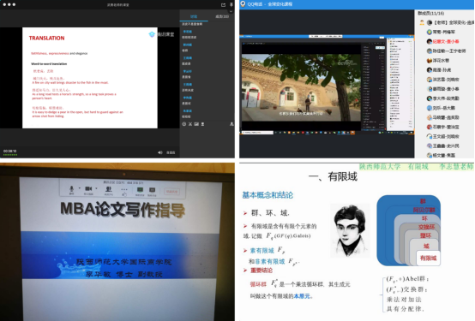Click the green progress bar under timestamp
This screenshot has width=475, height=321.
(10, 155)
